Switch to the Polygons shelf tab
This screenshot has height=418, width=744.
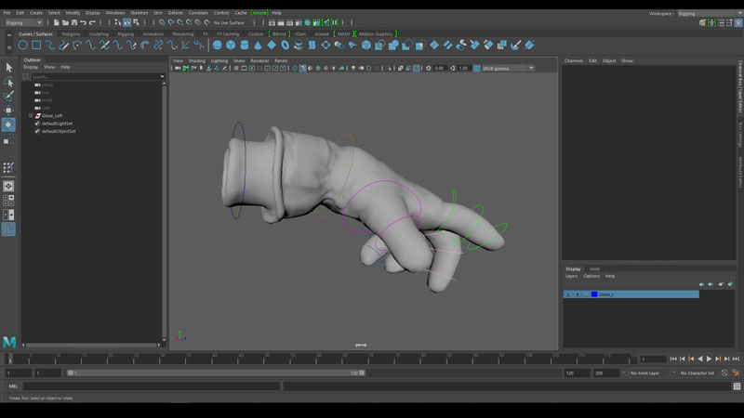pos(72,33)
